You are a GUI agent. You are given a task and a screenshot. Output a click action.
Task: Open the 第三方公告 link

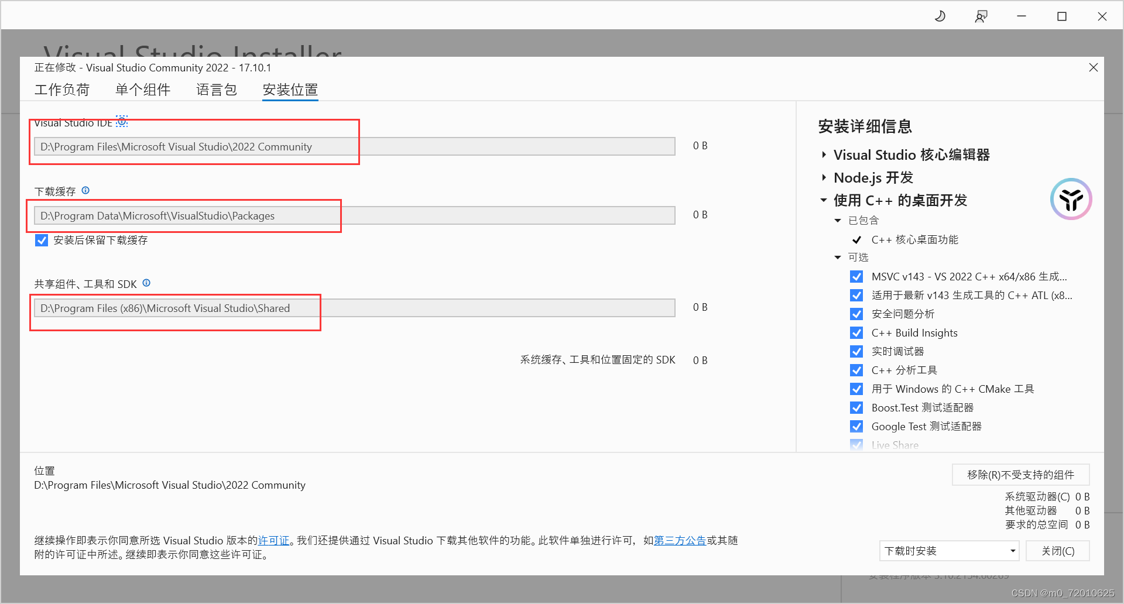coord(680,540)
